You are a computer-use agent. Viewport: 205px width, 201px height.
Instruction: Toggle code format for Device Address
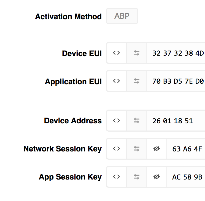click(117, 121)
